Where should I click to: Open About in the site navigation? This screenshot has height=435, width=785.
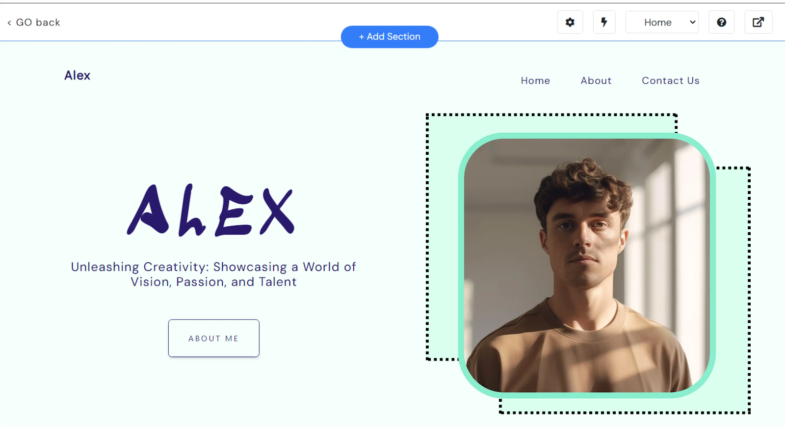[596, 80]
